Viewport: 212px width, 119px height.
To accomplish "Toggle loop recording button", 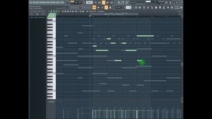I will 112,2.
